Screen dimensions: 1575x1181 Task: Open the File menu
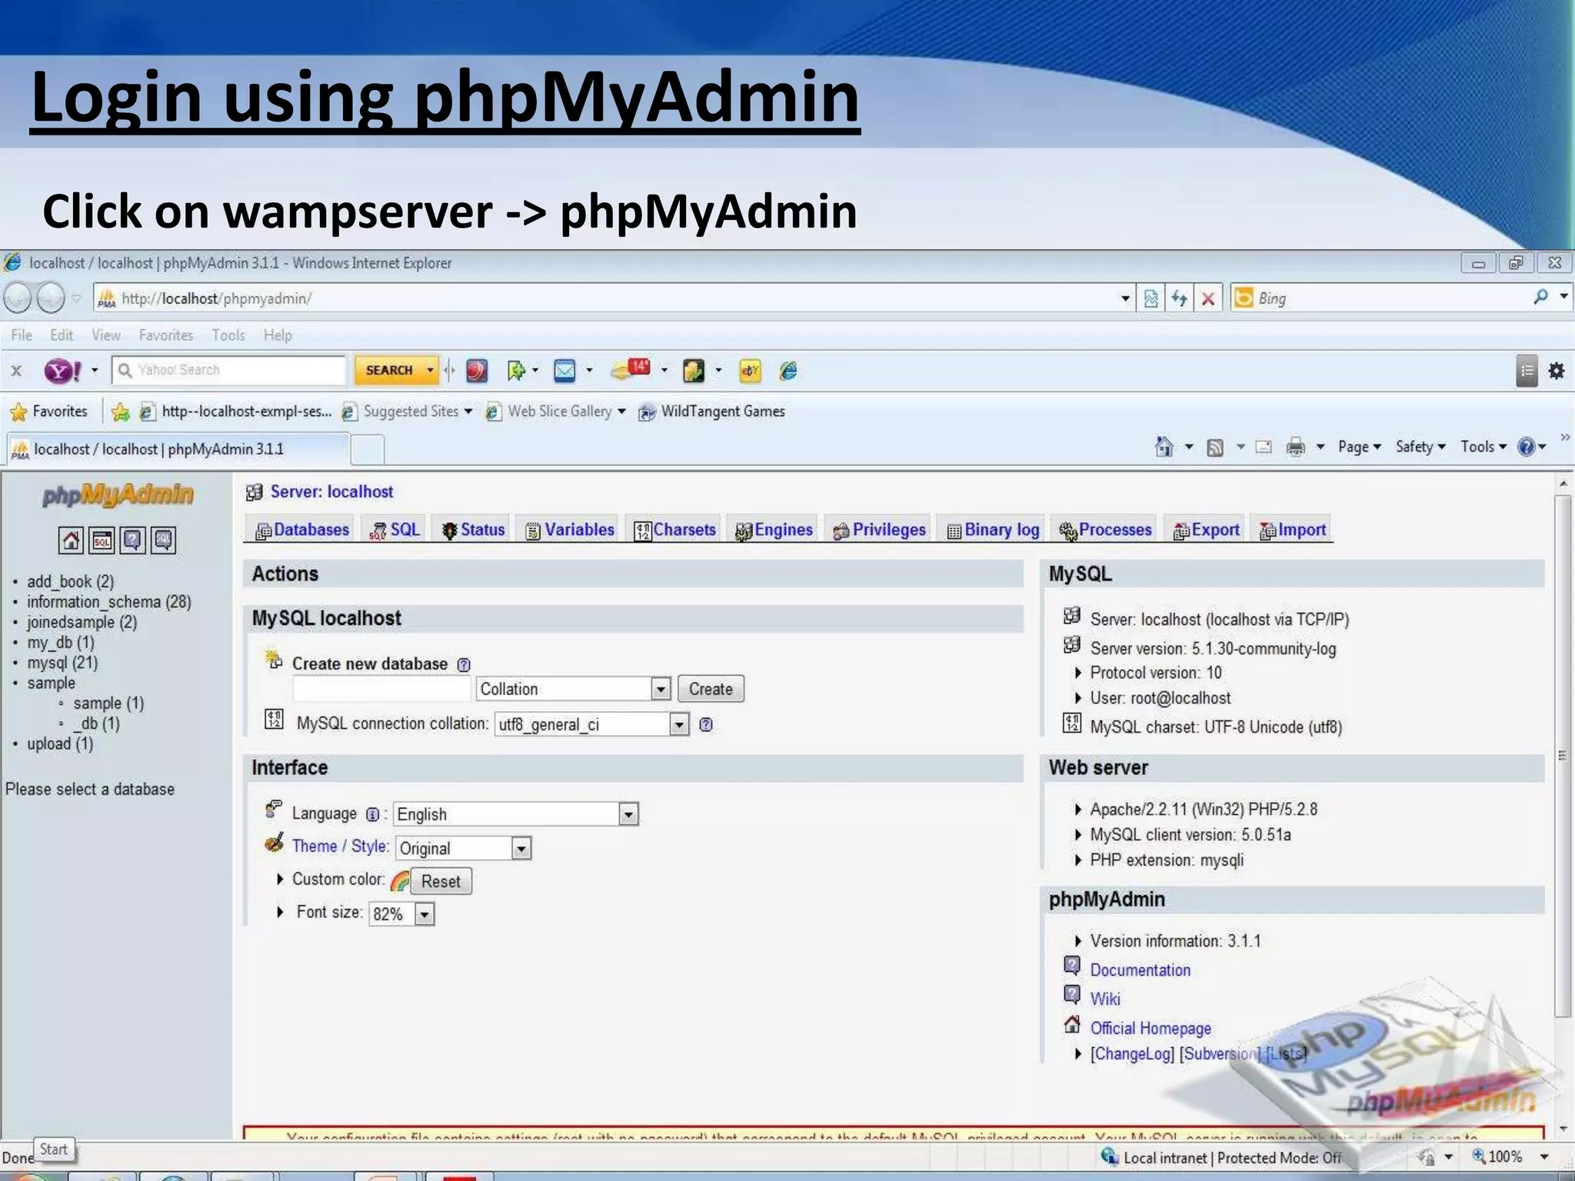tap(22, 335)
